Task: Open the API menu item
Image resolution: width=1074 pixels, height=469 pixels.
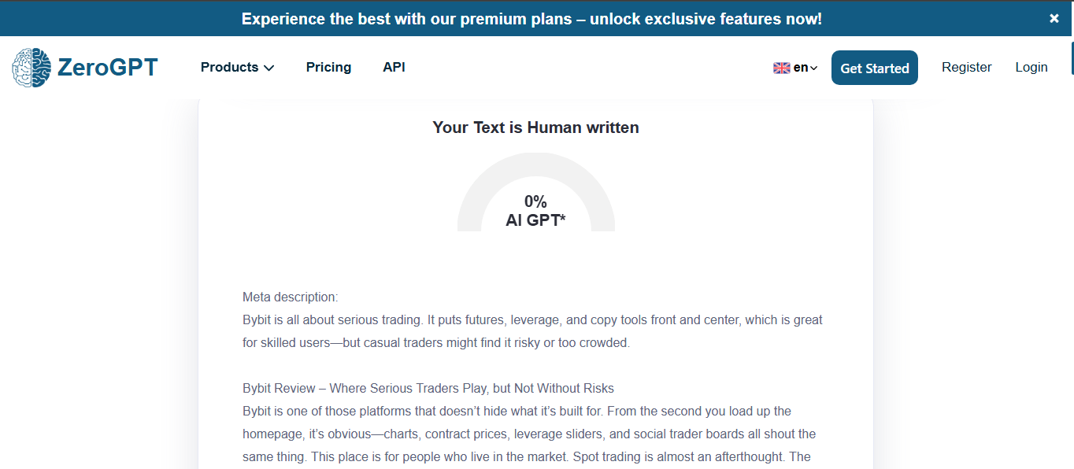Action: (x=394, y=68)
